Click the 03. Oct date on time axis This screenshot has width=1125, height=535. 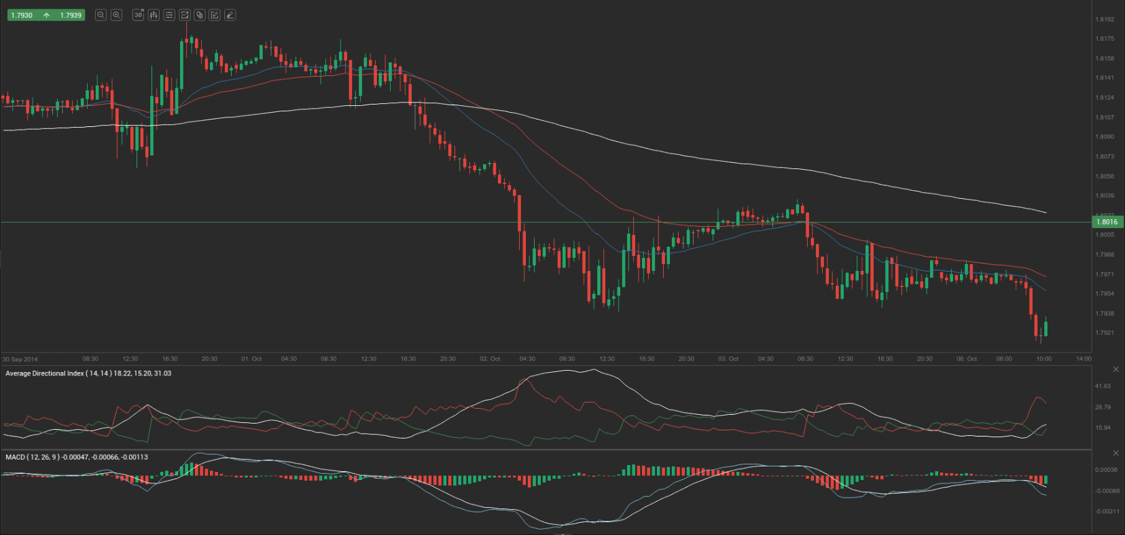pyautogui.click(x=728, y=358)
